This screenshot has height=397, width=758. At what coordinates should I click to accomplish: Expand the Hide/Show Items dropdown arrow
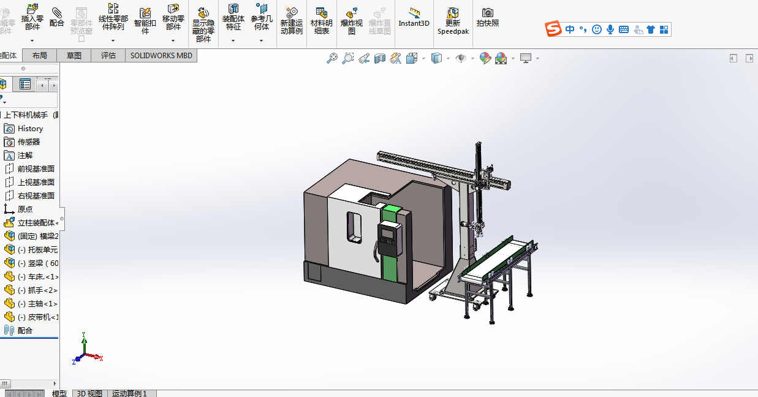click(472, 58)
